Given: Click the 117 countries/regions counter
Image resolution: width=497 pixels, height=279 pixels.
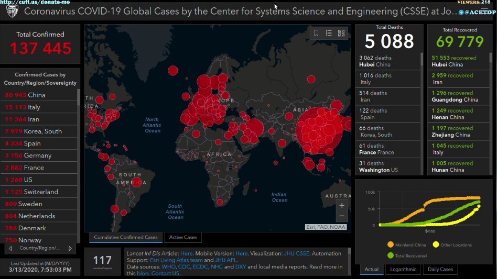Looking at the screenshot, I should (102, 262).
